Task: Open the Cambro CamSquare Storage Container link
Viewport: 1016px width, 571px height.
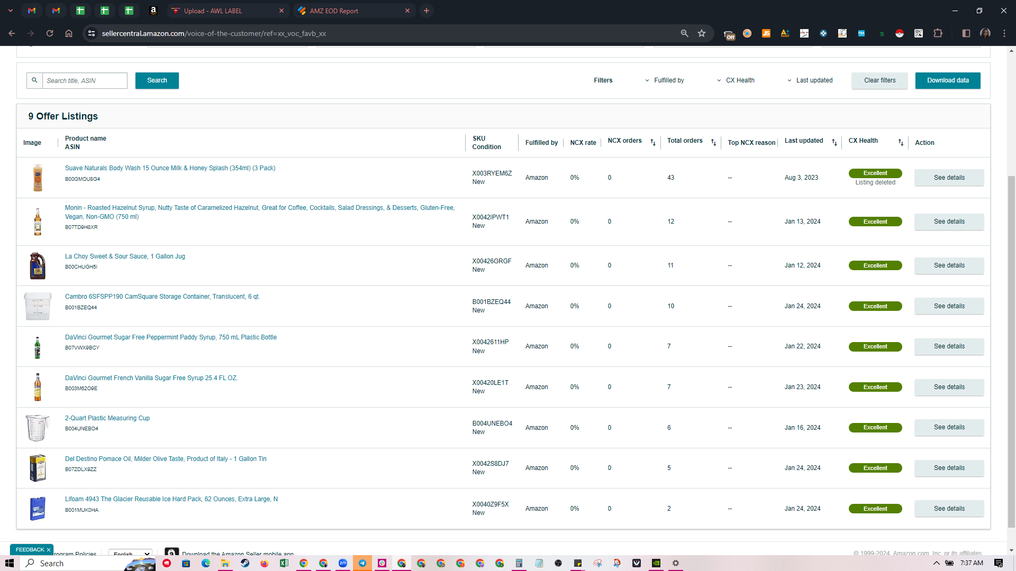Action: (162, 297)
